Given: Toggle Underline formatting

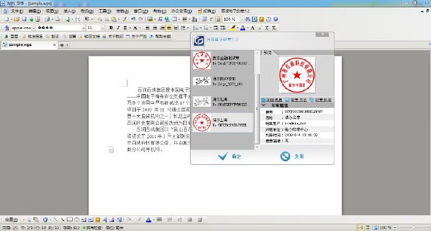Looking at the screenshot, I should coord(125,28).
